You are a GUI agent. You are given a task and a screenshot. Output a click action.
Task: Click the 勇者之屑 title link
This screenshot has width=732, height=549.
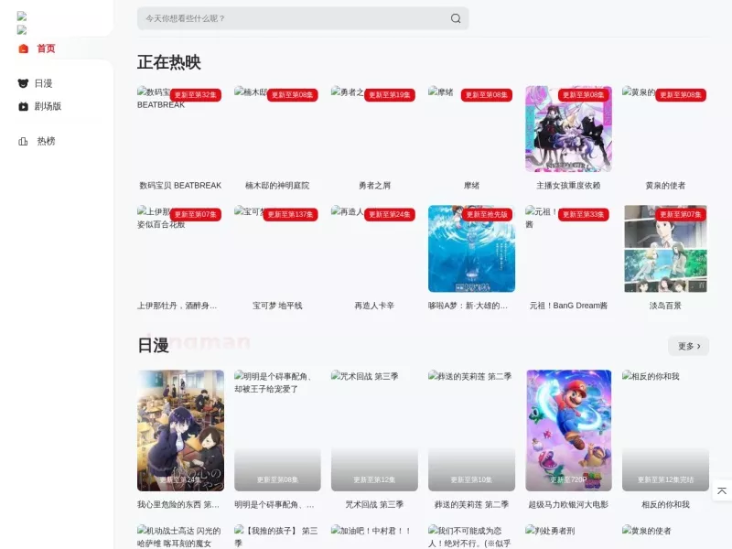pos(374,186)
